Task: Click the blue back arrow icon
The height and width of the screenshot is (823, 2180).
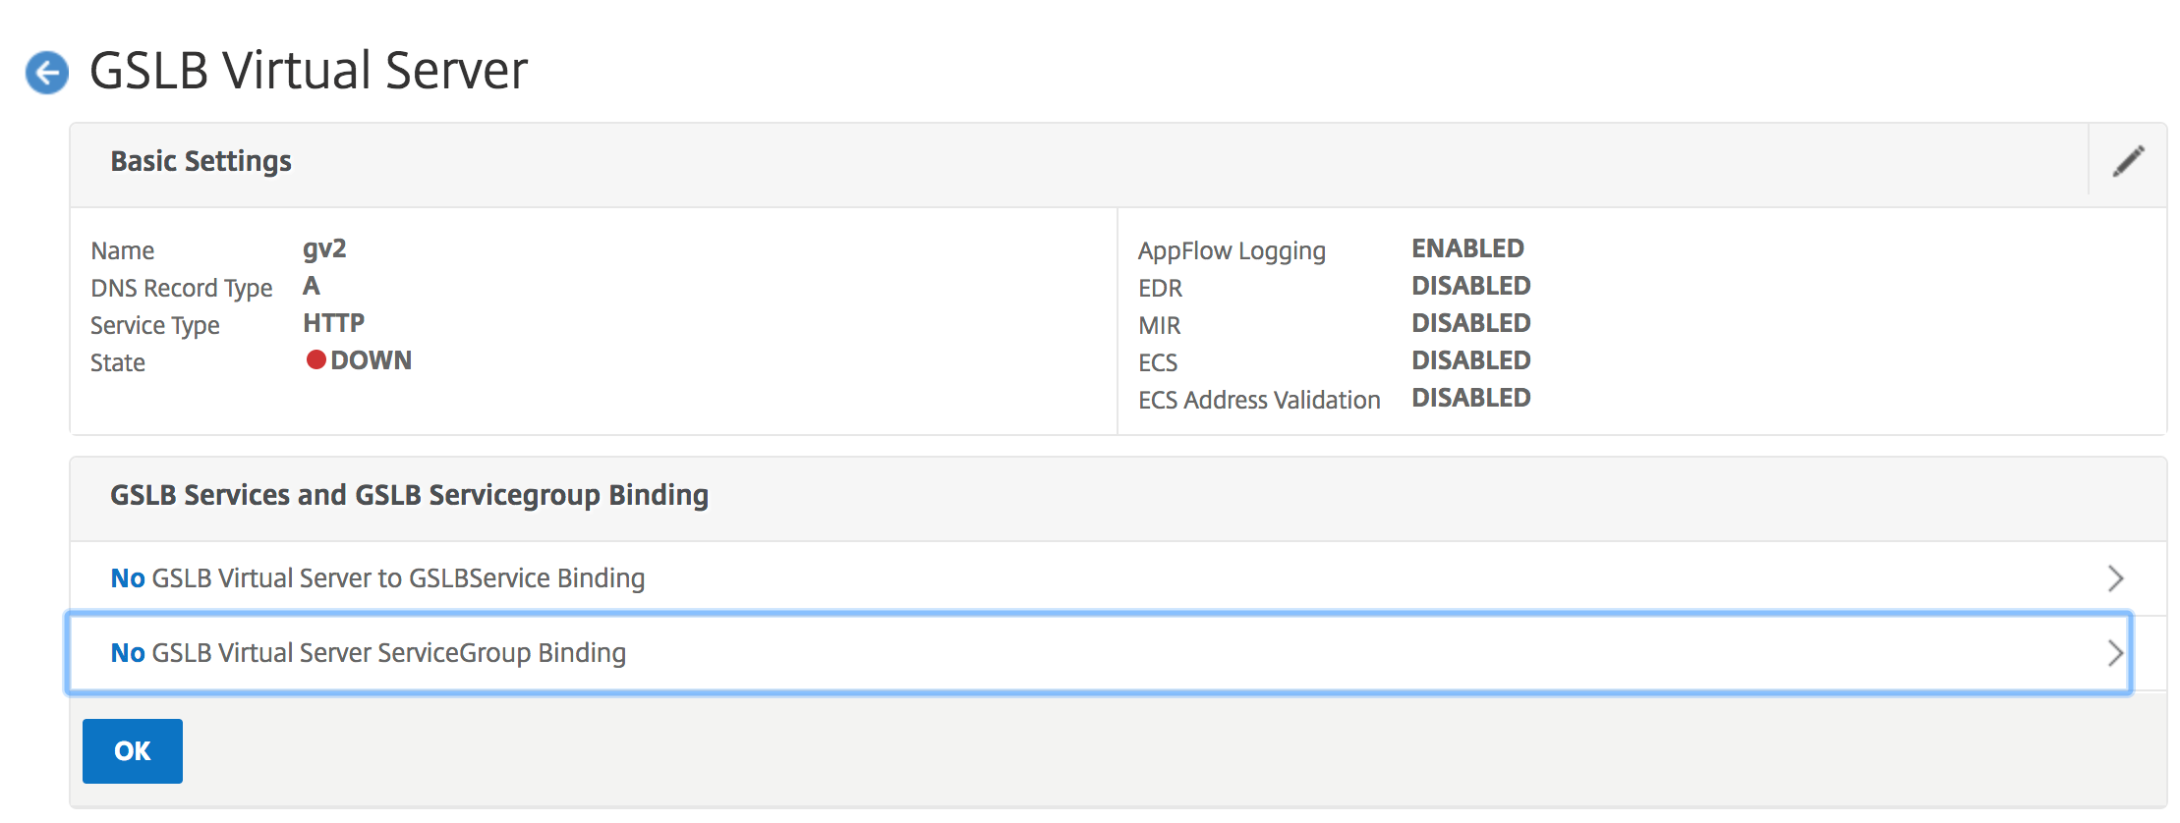Action: click(x=47, y=73)
